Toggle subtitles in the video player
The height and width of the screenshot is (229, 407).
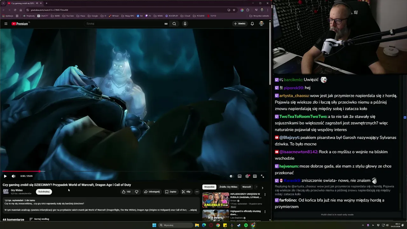tap(239, 176)
